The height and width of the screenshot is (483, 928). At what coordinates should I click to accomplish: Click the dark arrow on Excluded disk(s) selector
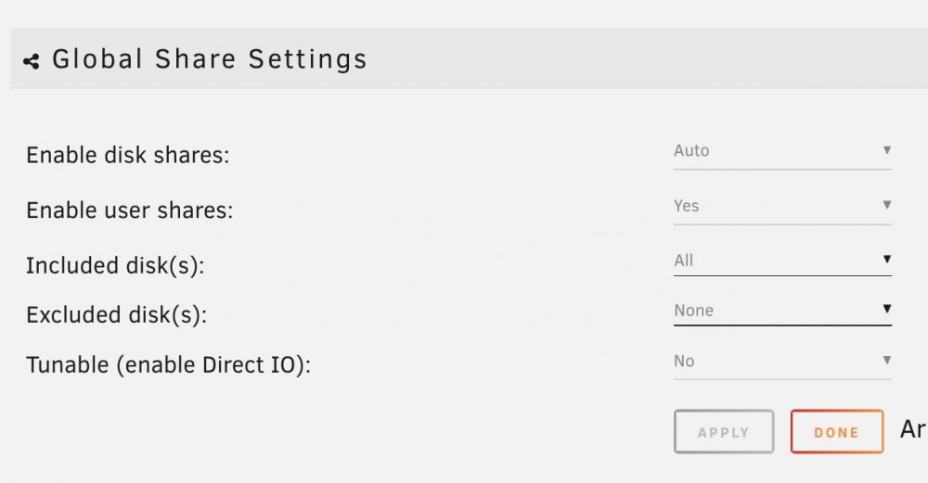point(886,309)
